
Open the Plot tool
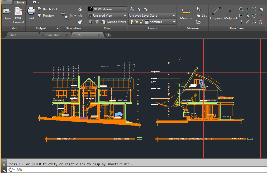click(31, 12)
